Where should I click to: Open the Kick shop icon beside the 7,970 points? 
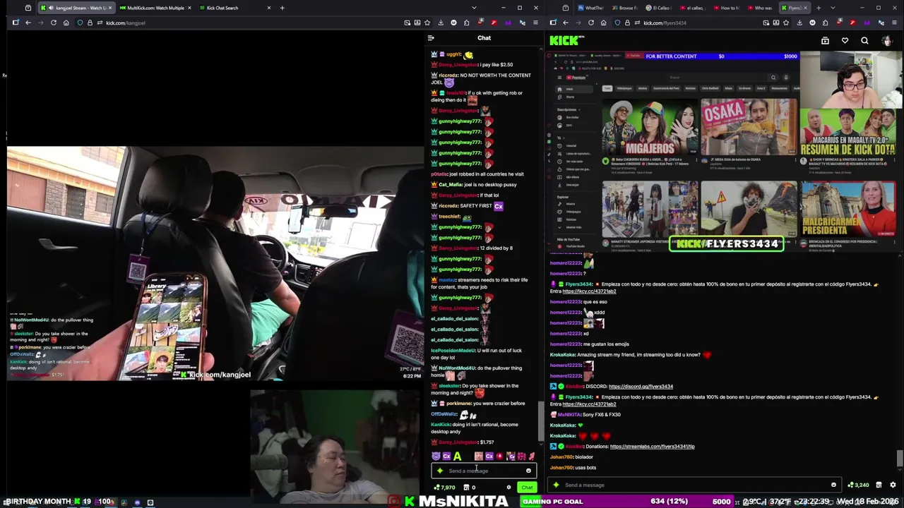466,488
